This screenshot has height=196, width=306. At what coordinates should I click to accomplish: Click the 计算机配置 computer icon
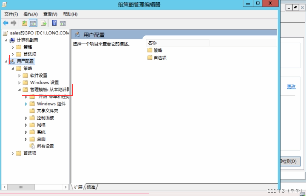[x=12, y=40]
